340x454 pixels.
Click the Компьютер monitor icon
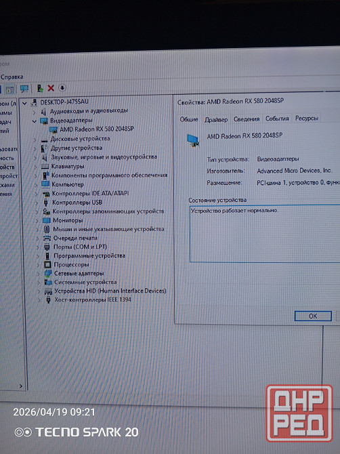[45, 184]
